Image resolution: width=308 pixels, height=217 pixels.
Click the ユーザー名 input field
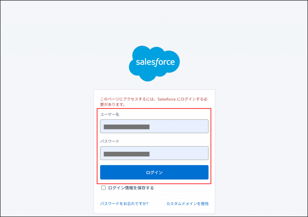click(x=154, y=126)
